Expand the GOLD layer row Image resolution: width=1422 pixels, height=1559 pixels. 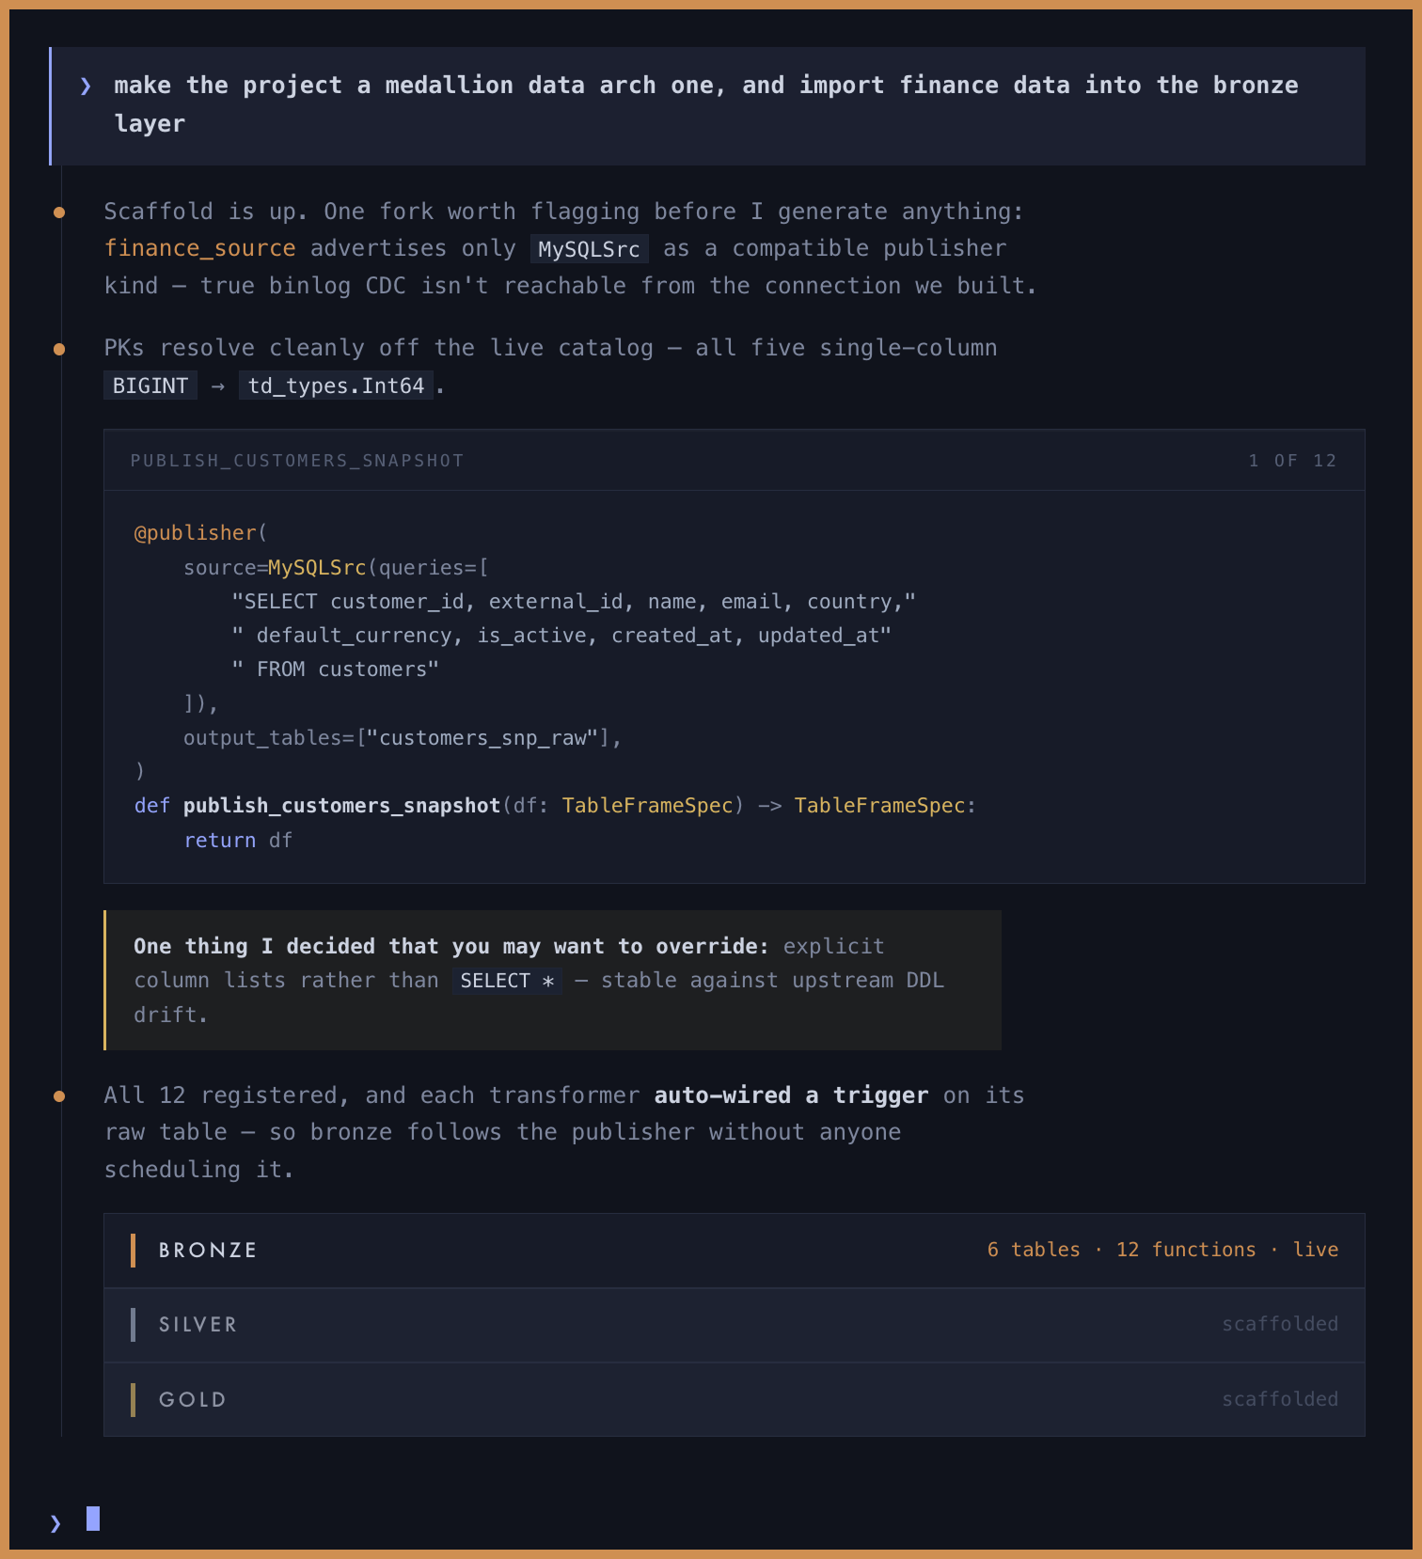(x=734, y=1400)
